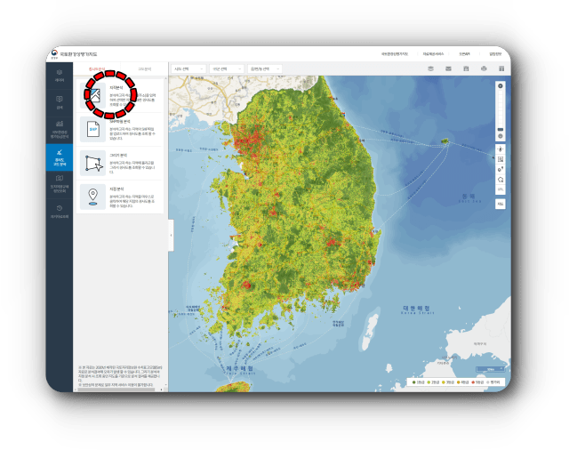Switch to the red slope analysis tab
Viewport: 569px width, 450px height.
(x=97, y=69)
